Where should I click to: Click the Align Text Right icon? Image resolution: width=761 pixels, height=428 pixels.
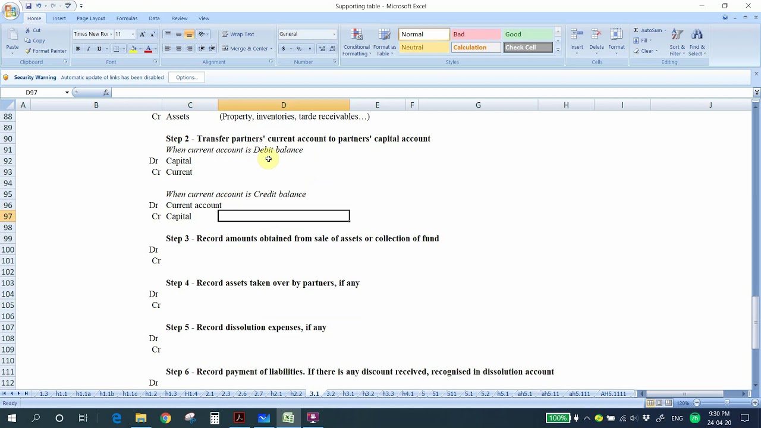(189, 49)
